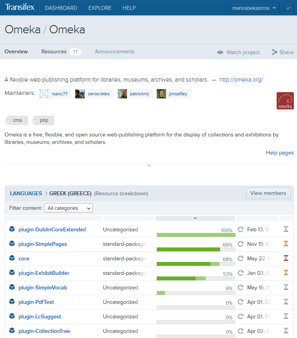Click cube icon beside plugin-DublinCoreExtended
297x338 pixels.
click(x=12, y=229)
